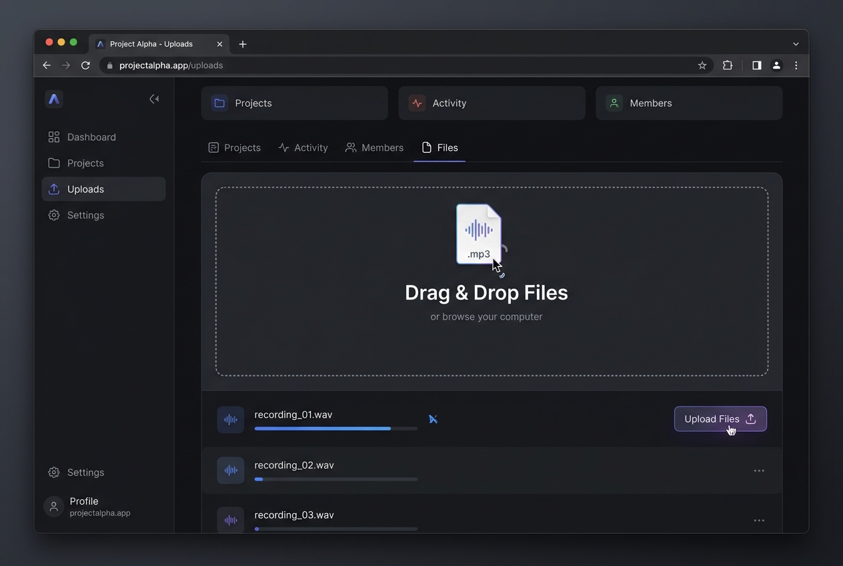843x566 pixels.
Task: Click the browser forward arrow
Action: point(66,65)
